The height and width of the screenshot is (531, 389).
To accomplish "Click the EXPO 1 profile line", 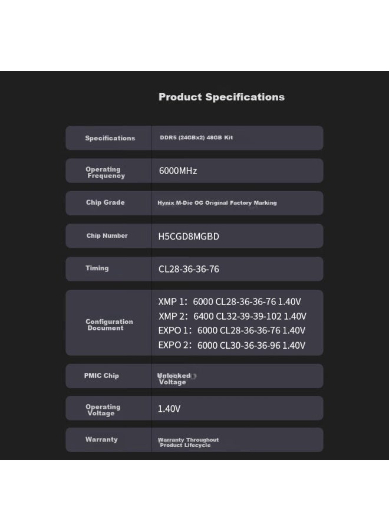I will point(232,330).
